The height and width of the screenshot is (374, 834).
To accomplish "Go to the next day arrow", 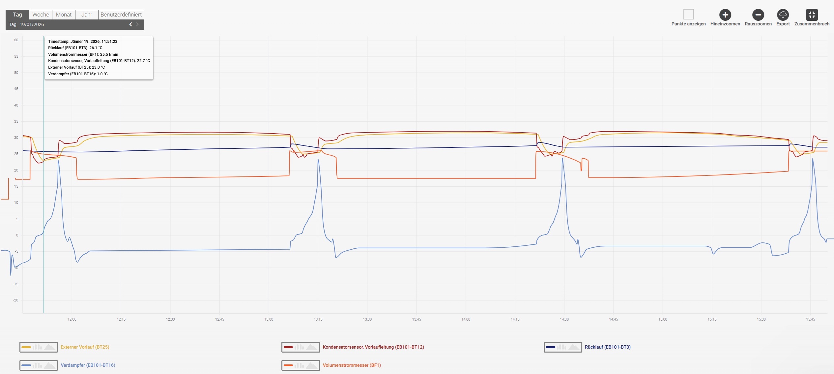I will (x=137, y=24).
